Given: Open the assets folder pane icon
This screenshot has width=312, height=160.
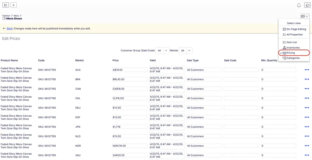Looking at the screenshot, I should (307, 5).
